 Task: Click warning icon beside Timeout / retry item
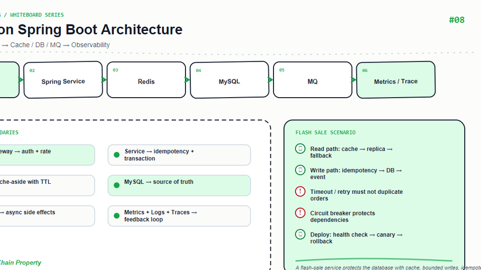coord(300,192)
